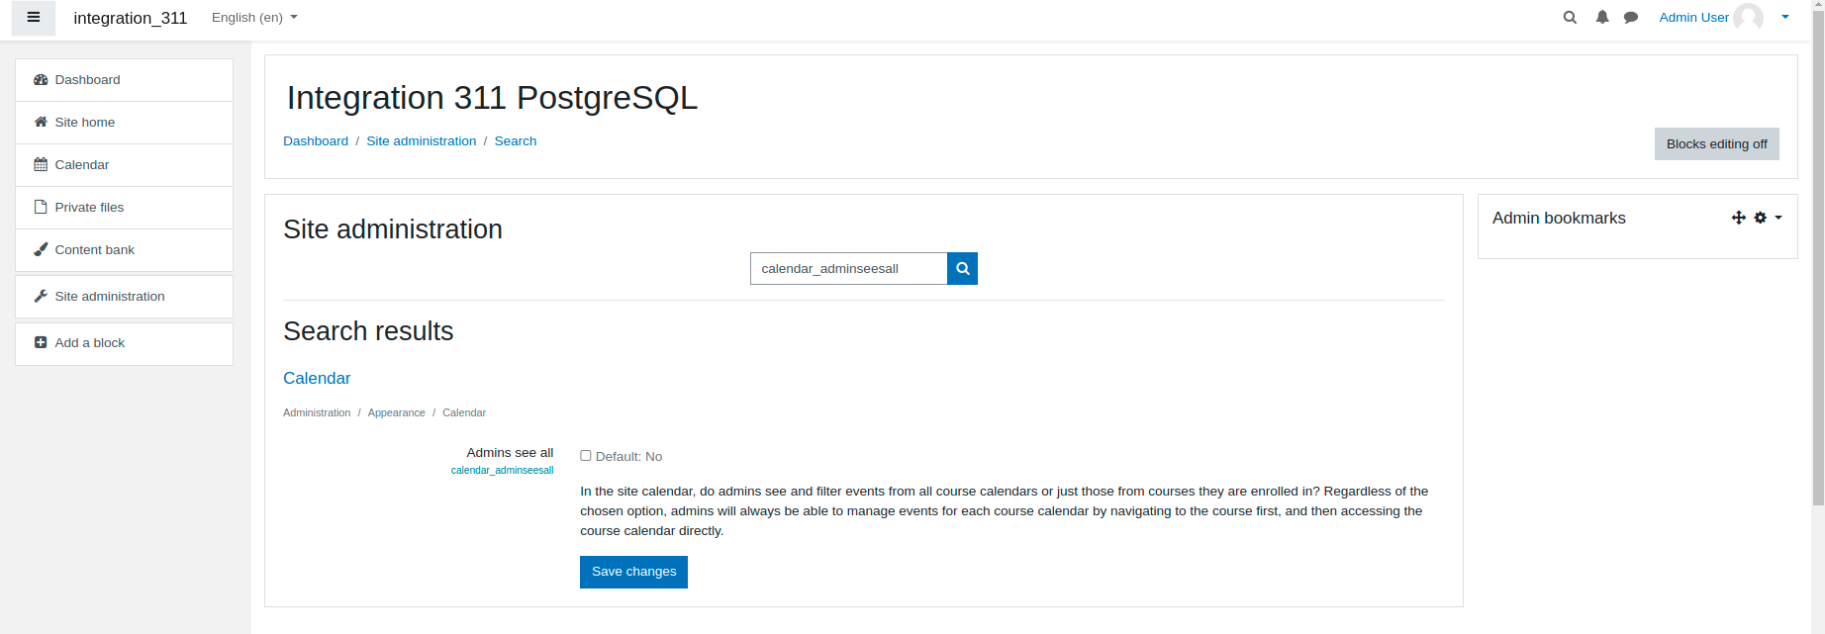Click Site administration breadcrumb link

[x=422, y=141]
